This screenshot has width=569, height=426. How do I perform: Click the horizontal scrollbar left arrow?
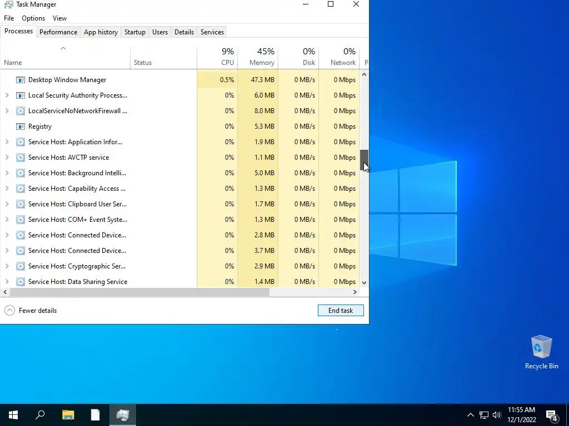(5, 292)
